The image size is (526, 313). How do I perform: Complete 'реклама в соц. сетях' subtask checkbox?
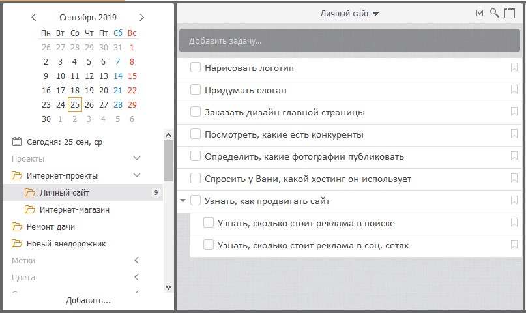coord(209,245)
